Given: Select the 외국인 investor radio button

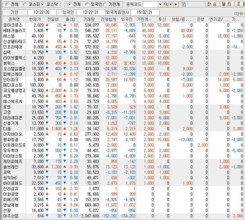Looking at the screenshot, I should [87, 4].
